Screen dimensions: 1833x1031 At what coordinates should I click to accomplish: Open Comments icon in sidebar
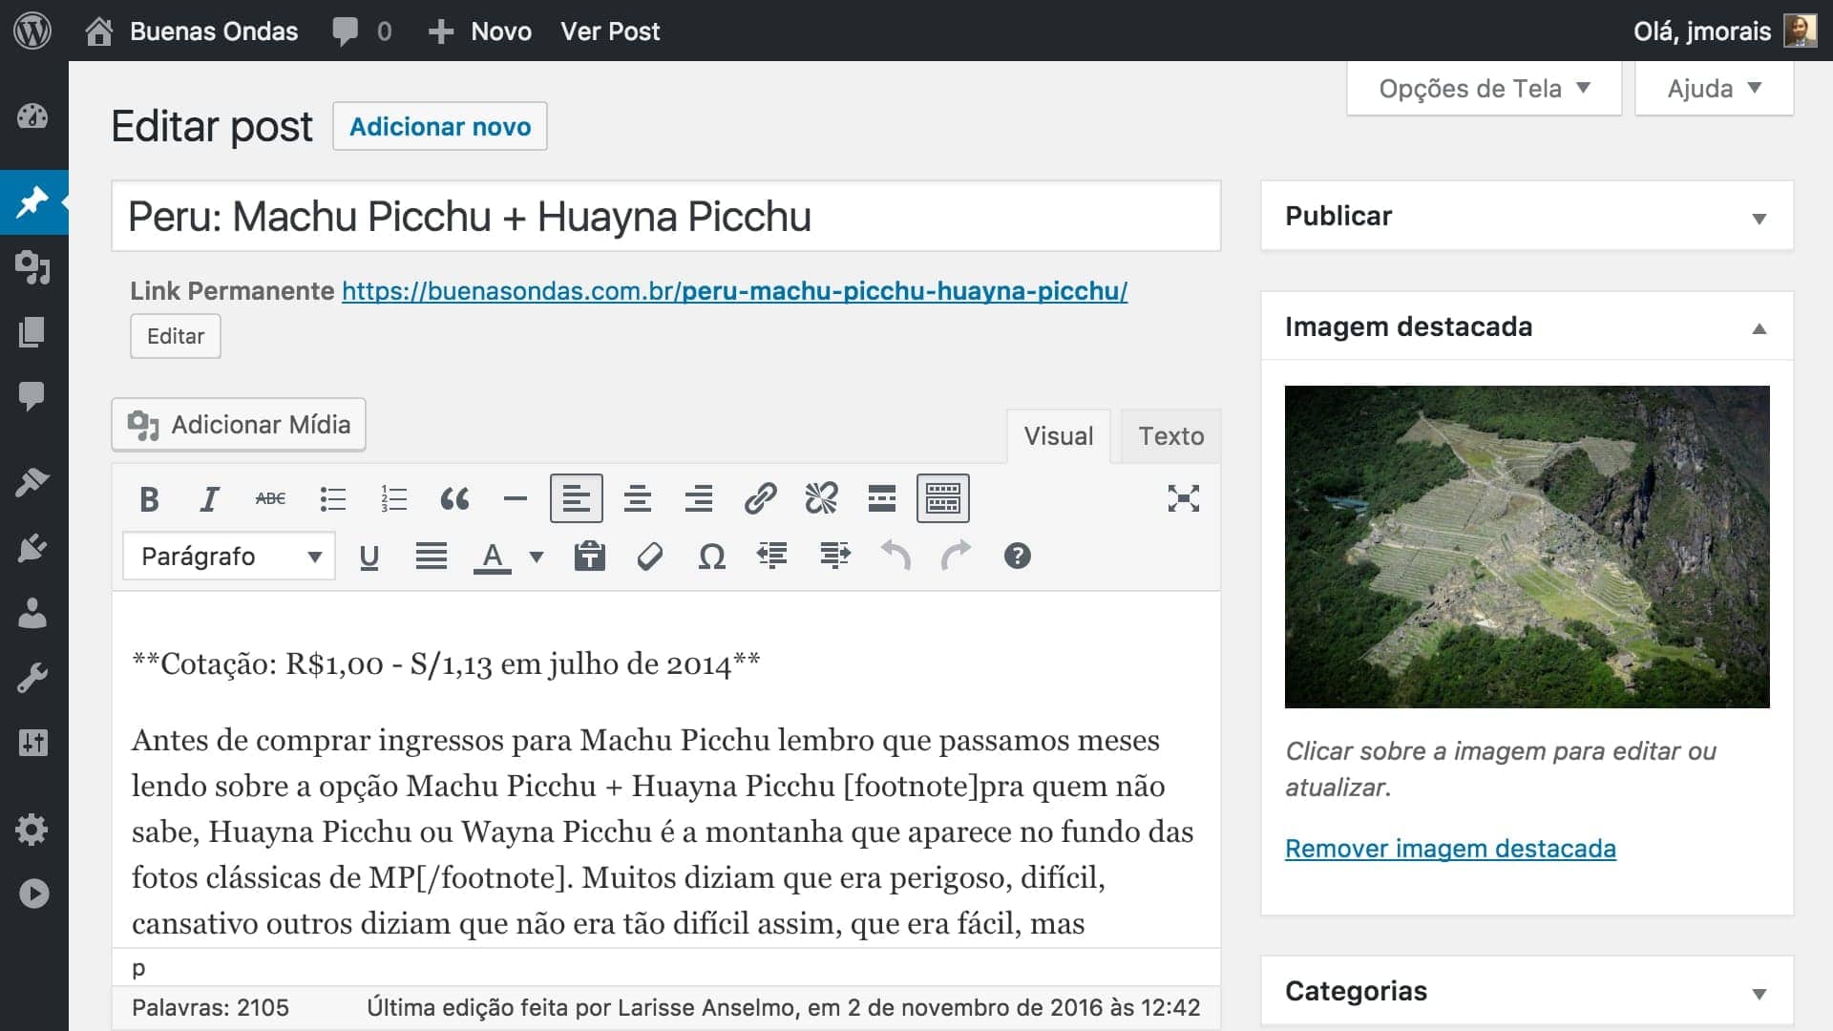[x=32, y=395]
